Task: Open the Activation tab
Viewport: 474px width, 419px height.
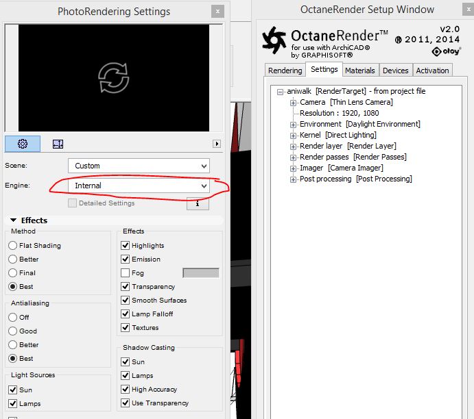Action: click(432, 71)
